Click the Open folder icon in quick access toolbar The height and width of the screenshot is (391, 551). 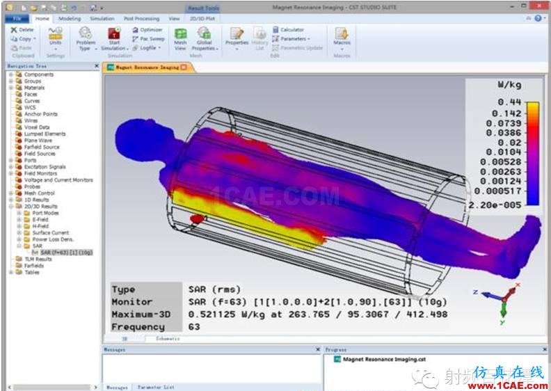pos(33,8)
